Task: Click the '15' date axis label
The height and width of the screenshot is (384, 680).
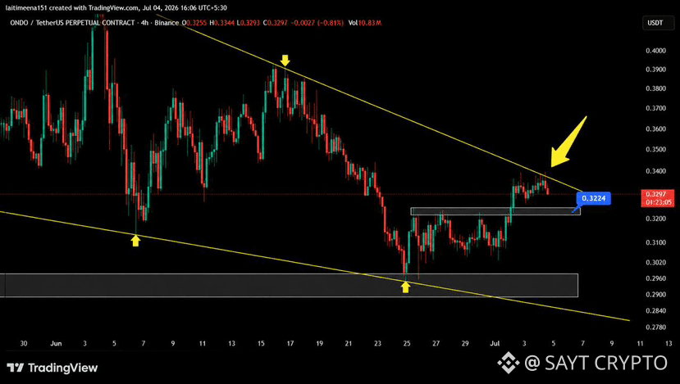Action: click(x=261, y=343)
